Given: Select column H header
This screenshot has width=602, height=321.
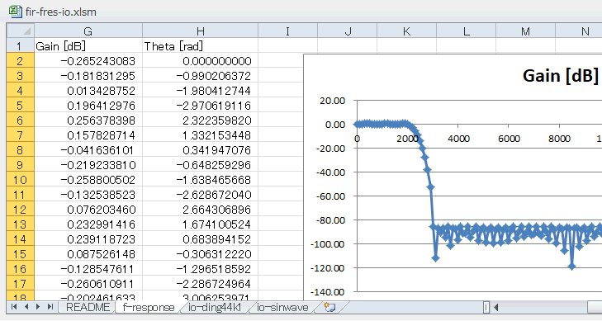Looking at the screenshot, I should coord(201,31).
